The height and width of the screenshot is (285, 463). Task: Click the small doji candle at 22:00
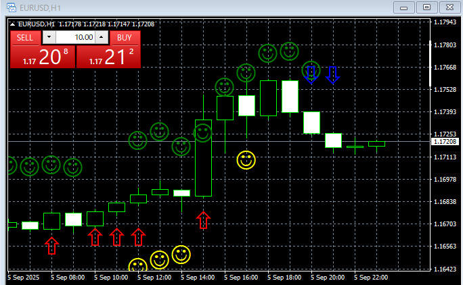tap(355, 147)
